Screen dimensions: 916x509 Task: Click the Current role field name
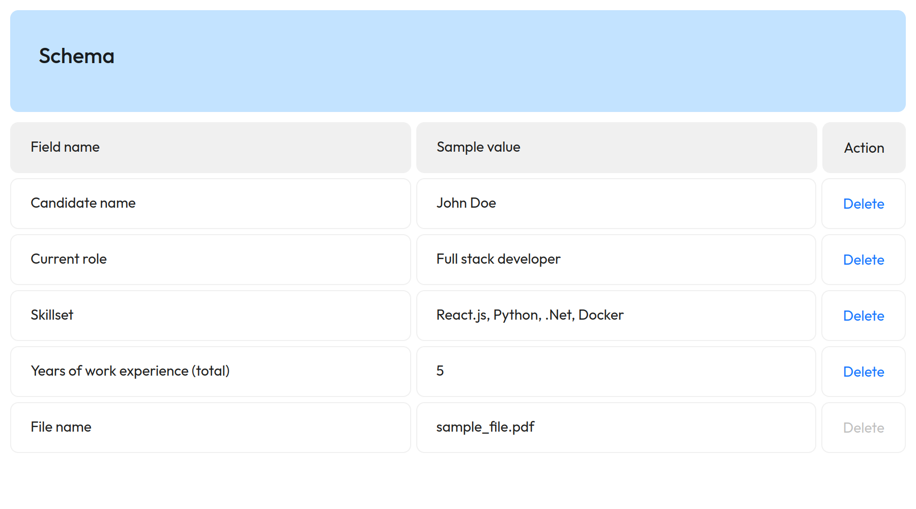[69, 259]
